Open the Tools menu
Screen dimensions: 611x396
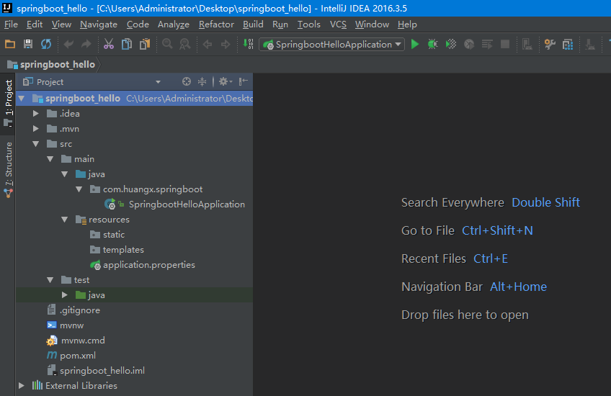[308, 24]
